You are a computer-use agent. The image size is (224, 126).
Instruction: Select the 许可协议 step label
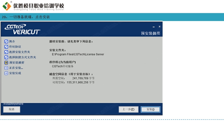[x=15, y=47]
